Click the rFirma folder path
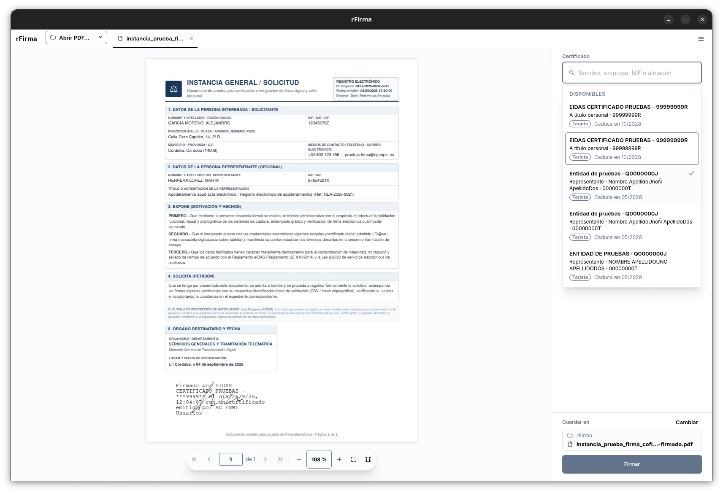Screen dimensions: 723x493 coord(584,435)
